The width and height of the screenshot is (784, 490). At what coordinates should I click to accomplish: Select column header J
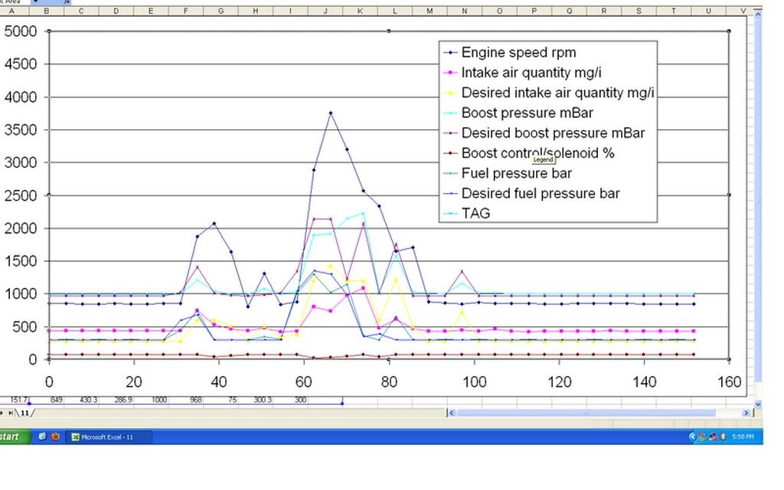point(325,11)
